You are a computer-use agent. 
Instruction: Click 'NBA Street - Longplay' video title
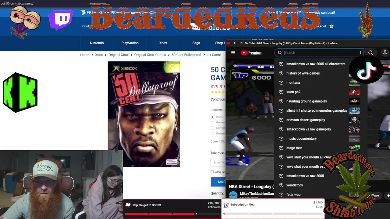pyautogui.click(x=251, y=186)
